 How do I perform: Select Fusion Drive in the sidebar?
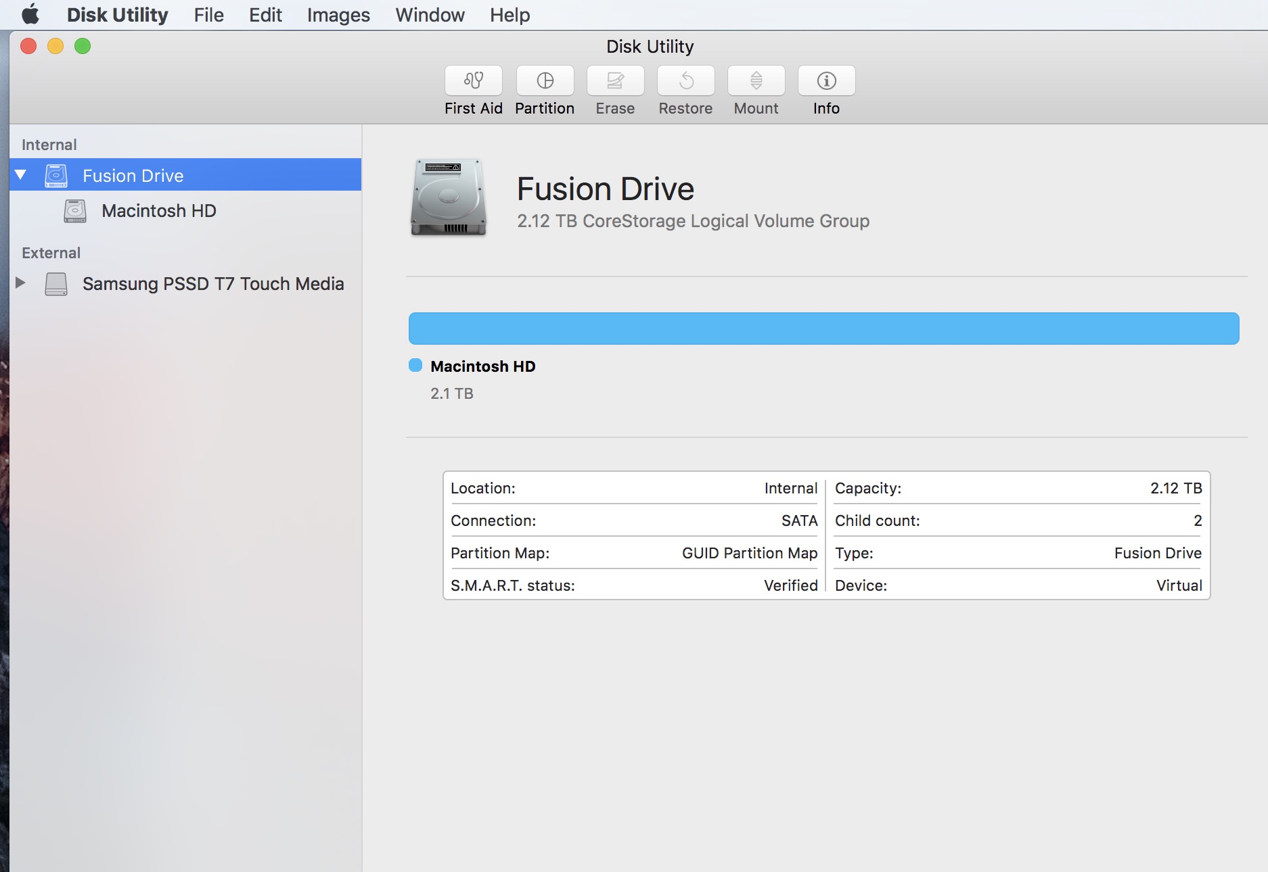(133, 176)
